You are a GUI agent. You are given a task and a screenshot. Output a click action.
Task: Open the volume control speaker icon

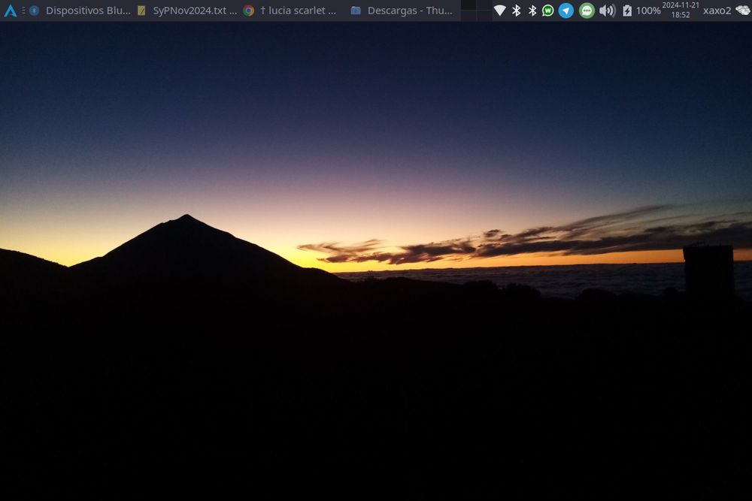(607, 10)
